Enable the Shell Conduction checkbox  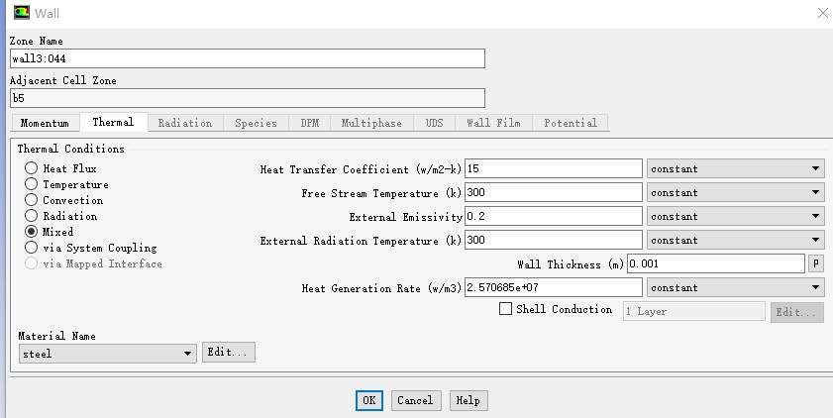506,309
